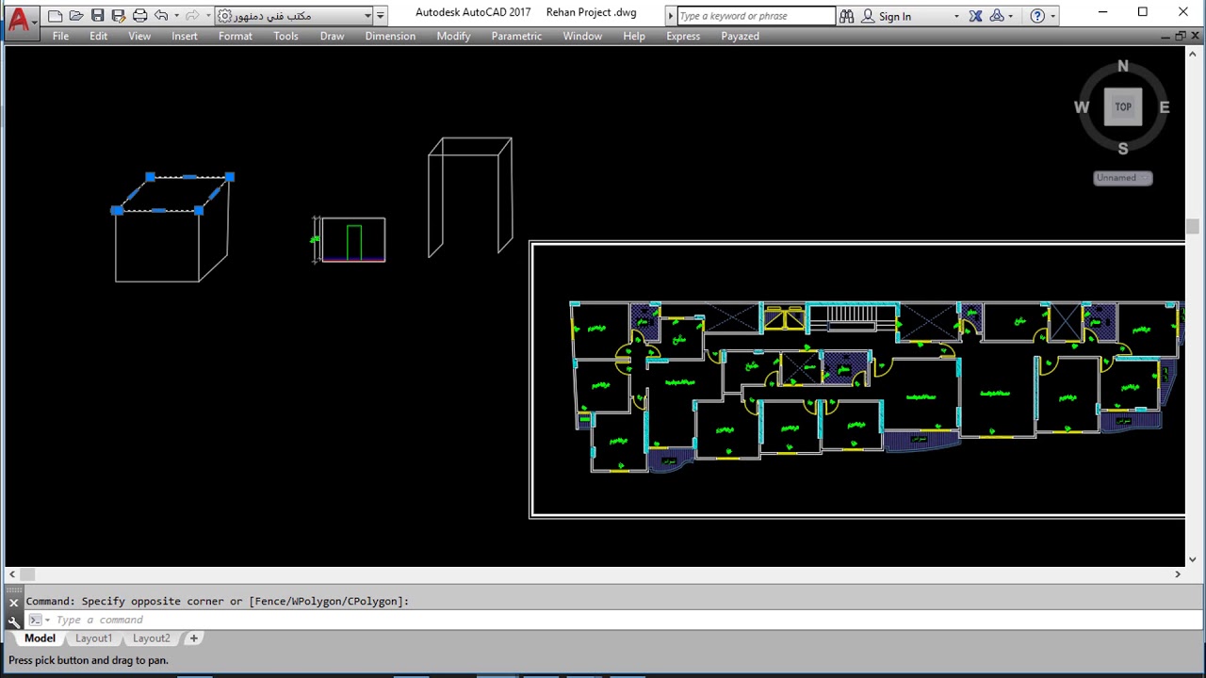Click the horizontal scrollbar right arrow
Screen dimensions: 1206x678
click(1177, 574)
